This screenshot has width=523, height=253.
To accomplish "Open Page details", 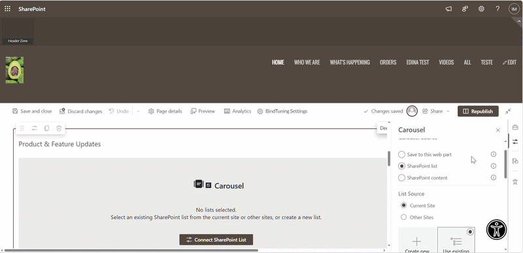I will pos(165,111).
